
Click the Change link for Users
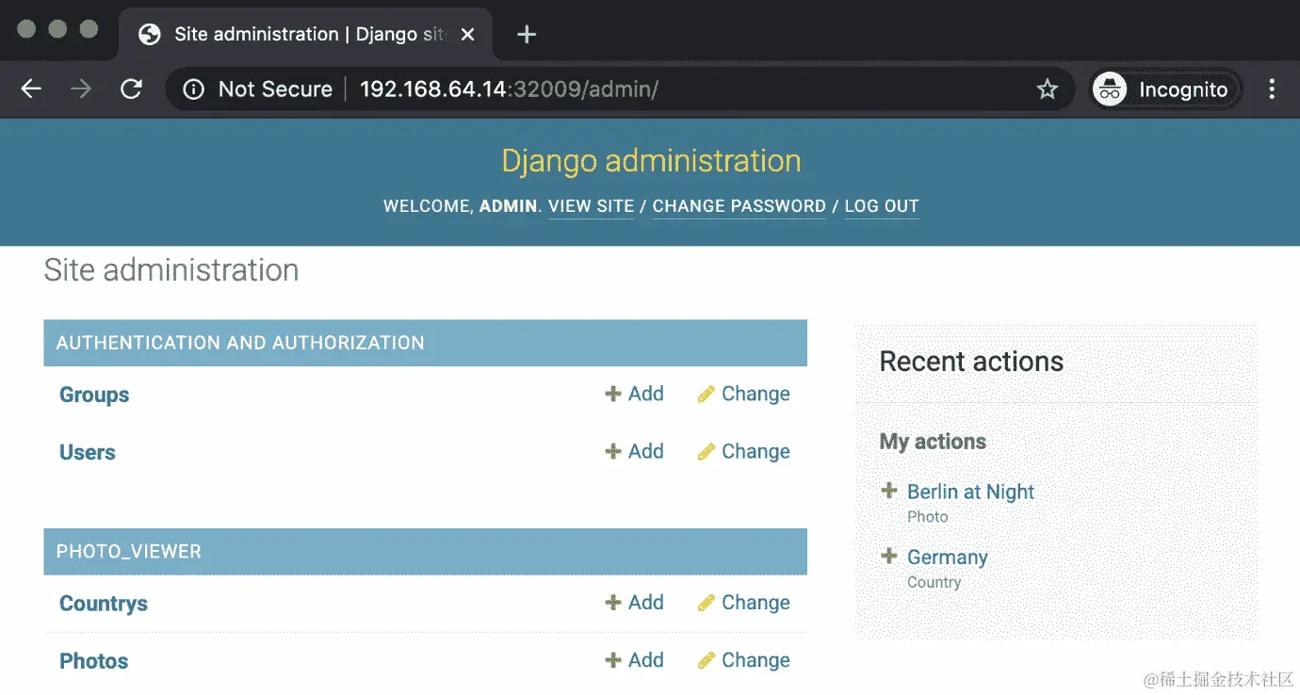[x=743, y=451]
